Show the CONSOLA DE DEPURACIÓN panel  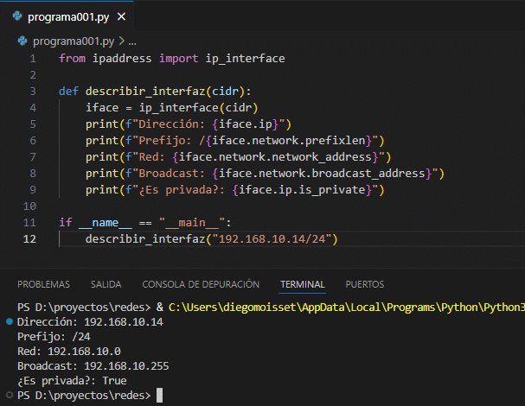tap(201, 284)
